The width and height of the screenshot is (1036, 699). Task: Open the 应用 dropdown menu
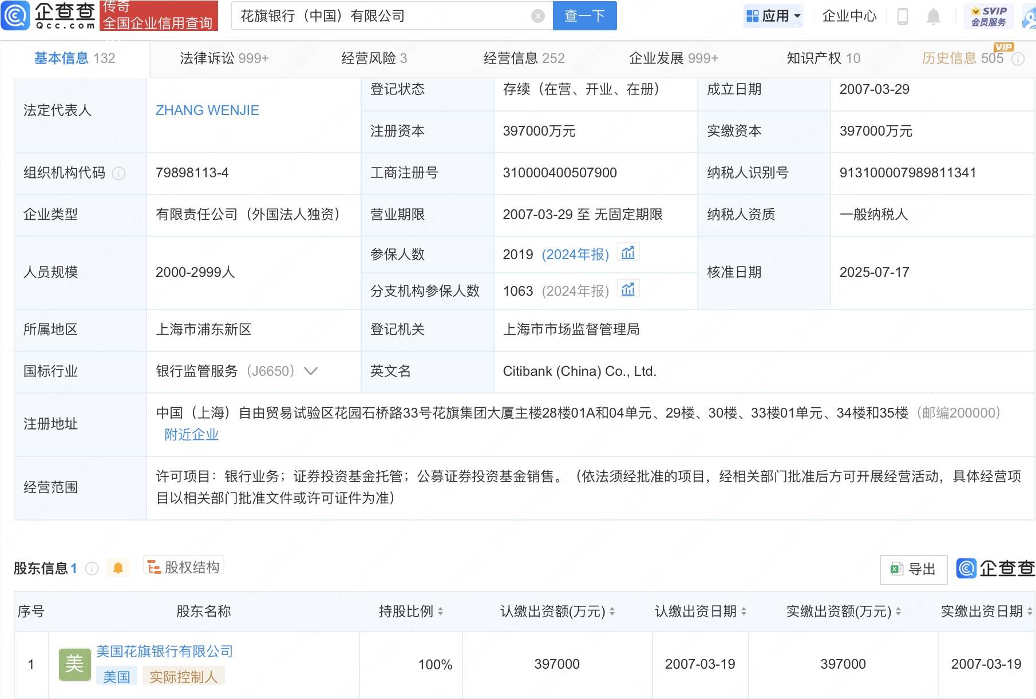click(773, 16)
